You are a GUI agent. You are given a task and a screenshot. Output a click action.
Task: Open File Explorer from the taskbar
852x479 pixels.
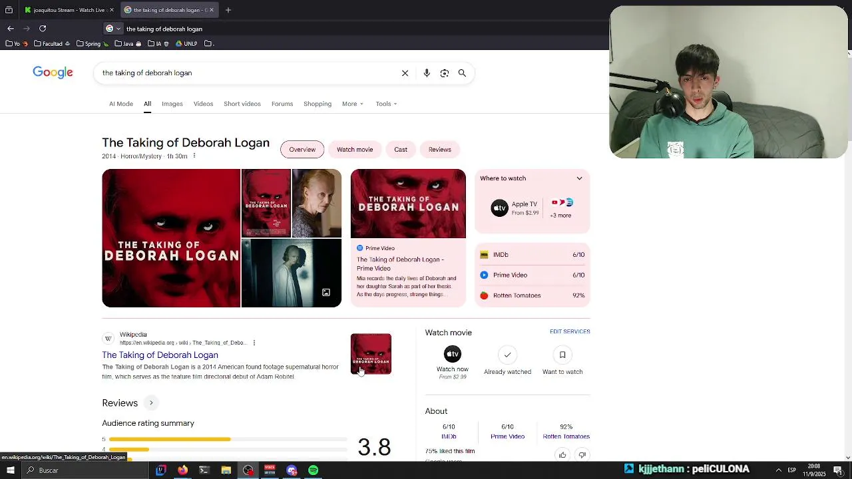pos(226,470)
